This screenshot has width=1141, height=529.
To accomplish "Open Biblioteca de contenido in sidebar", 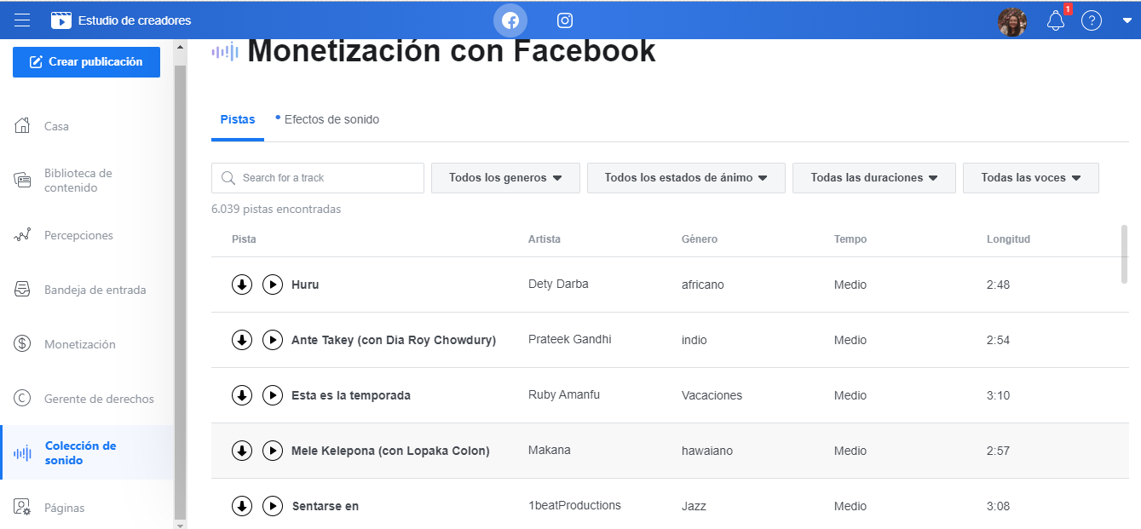I will (86, 181).
